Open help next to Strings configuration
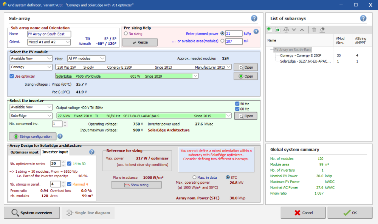 click(60, 136)
